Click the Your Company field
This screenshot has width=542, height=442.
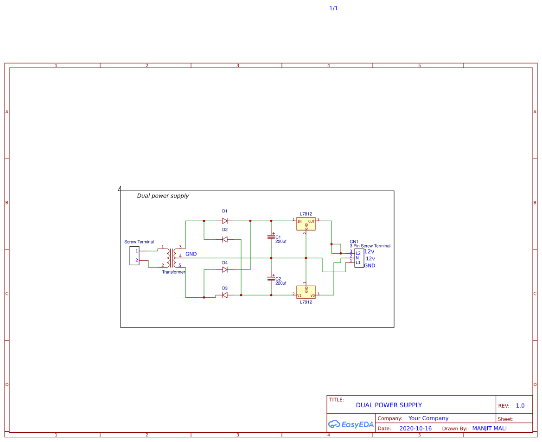(x=428, y=418)
